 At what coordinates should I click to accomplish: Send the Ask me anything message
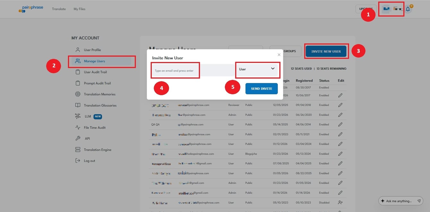[419, 201]
